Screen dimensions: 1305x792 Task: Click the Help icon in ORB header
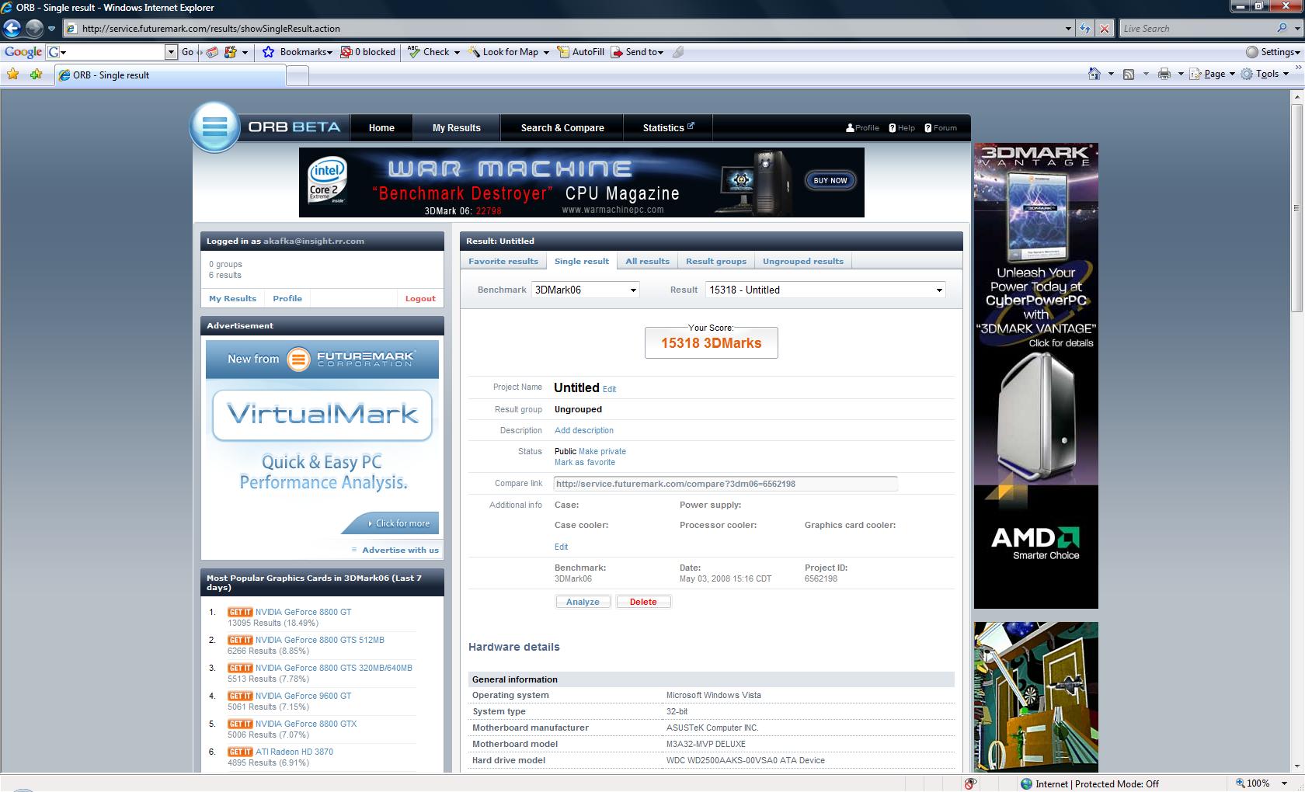click(x=893, y=128)
